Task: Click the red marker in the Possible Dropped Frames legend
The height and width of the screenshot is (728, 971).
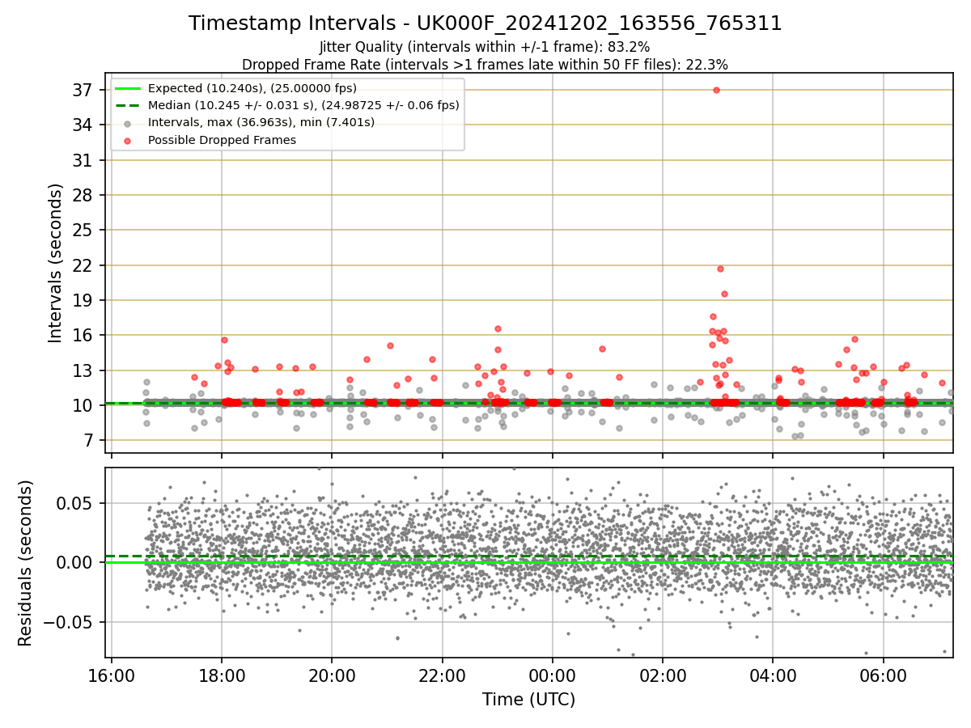Action: [128, 140]
